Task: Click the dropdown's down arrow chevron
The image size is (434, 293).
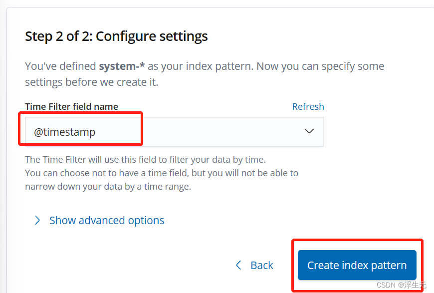Action: 309,131
